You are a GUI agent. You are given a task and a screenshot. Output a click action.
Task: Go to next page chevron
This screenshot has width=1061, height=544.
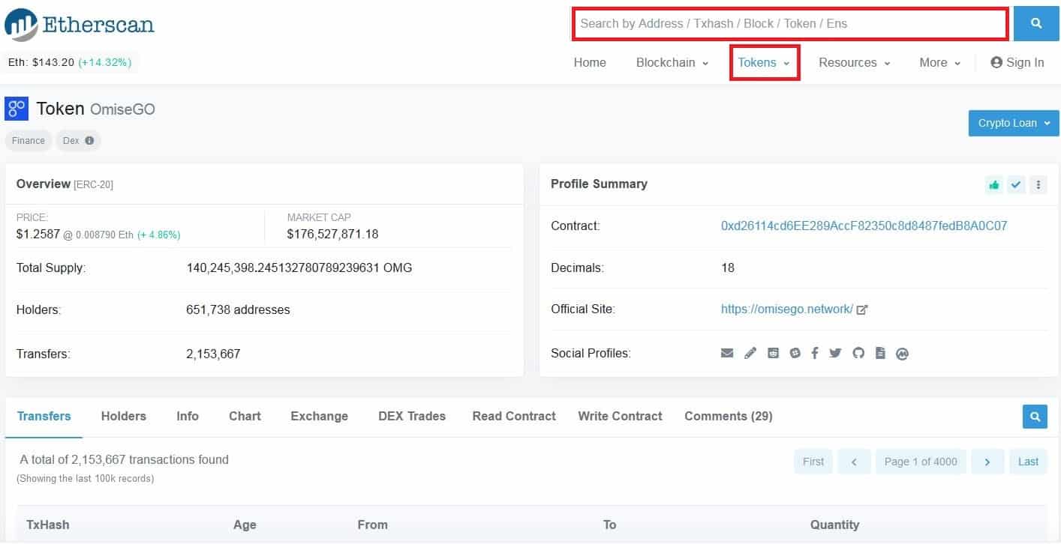pyautogui.click(x=987, y=462)
